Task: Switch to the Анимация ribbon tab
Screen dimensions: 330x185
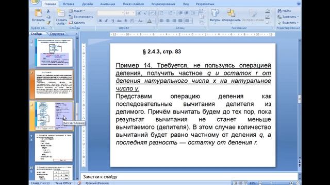Action: [x=108, y=4]
